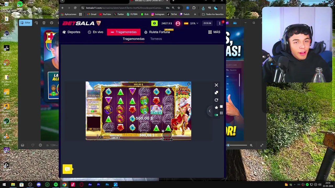
Task: Click balance 24027.8 $ display
Action: pyautogui.click(x=167, y=23)
